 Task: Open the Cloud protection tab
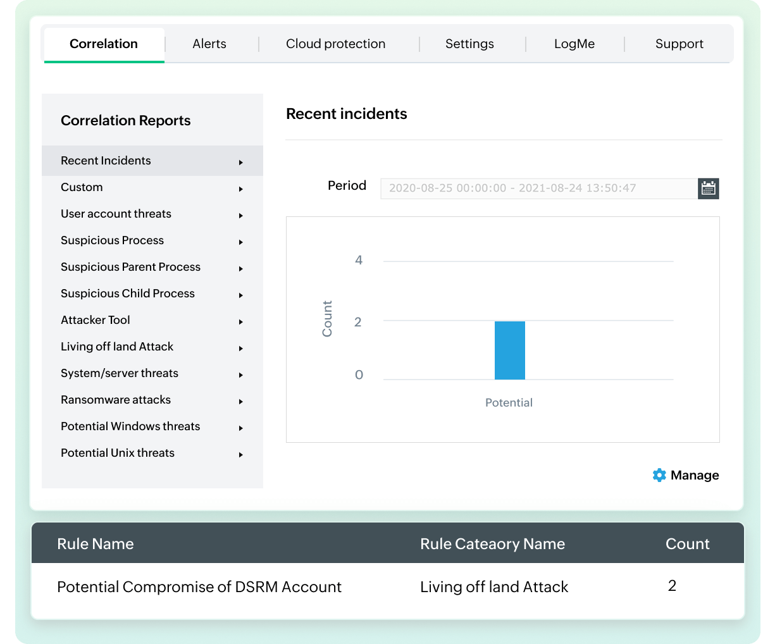click(335, 44)
